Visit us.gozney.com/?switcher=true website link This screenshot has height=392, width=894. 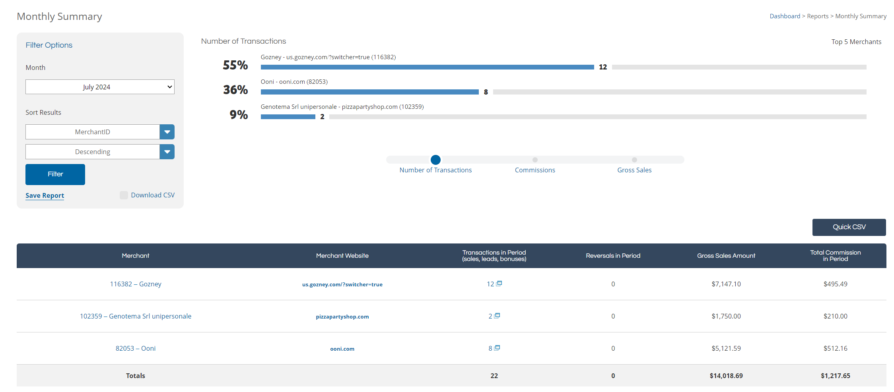click(342, 284)
